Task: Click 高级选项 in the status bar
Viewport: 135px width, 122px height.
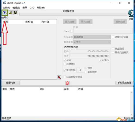Action: point(7,118)
